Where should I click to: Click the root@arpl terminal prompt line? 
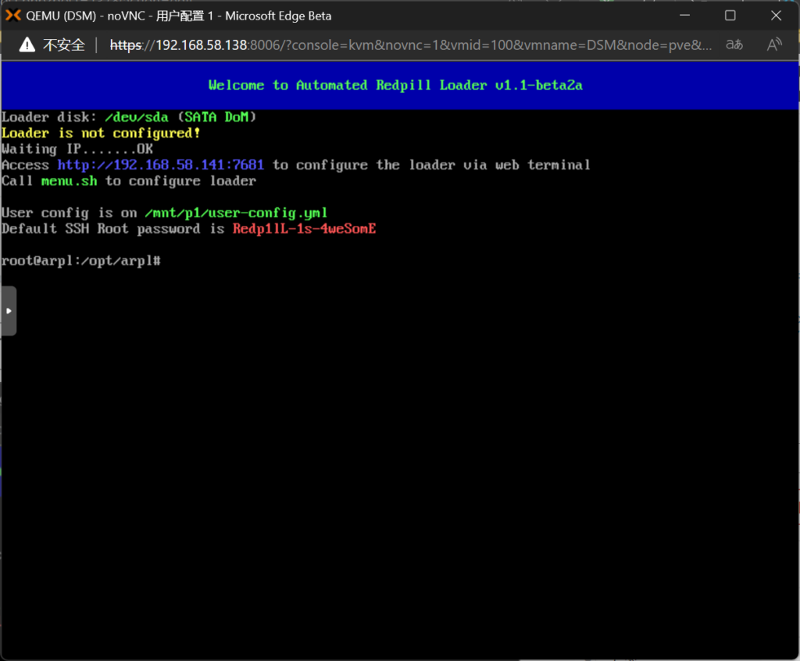coord(81,260)
